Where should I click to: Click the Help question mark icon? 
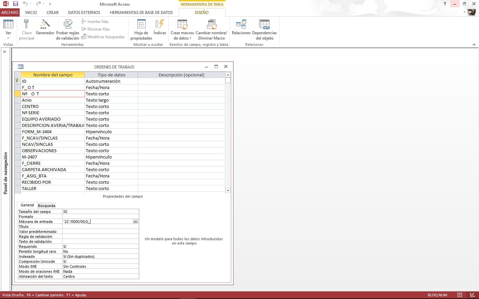[445, 4]
